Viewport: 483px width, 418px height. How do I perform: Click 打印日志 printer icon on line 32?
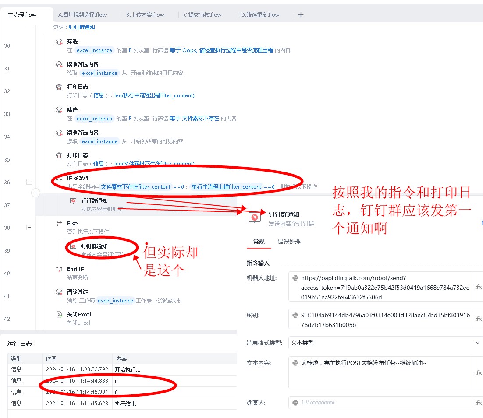pyautogui.click(x=59, y=87)
